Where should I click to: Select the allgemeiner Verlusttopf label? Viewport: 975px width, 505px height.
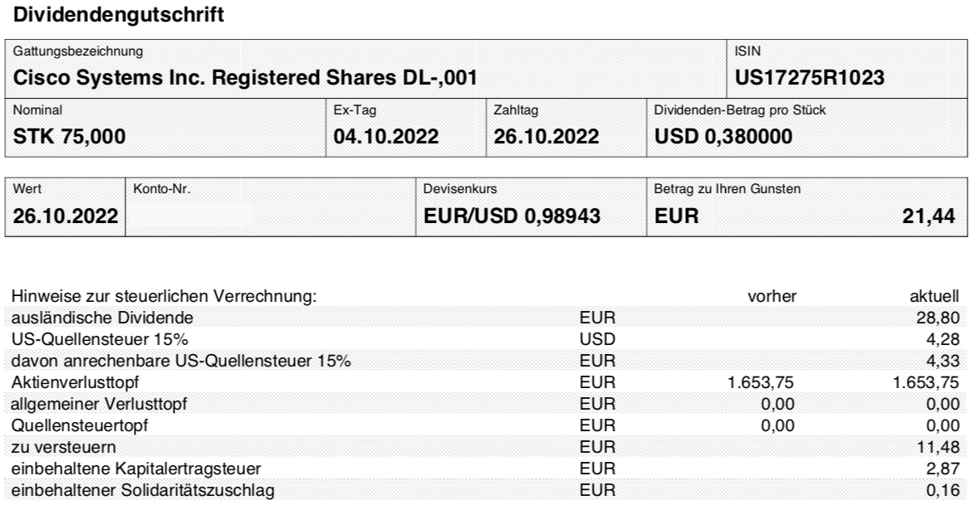tap(99, 405)
